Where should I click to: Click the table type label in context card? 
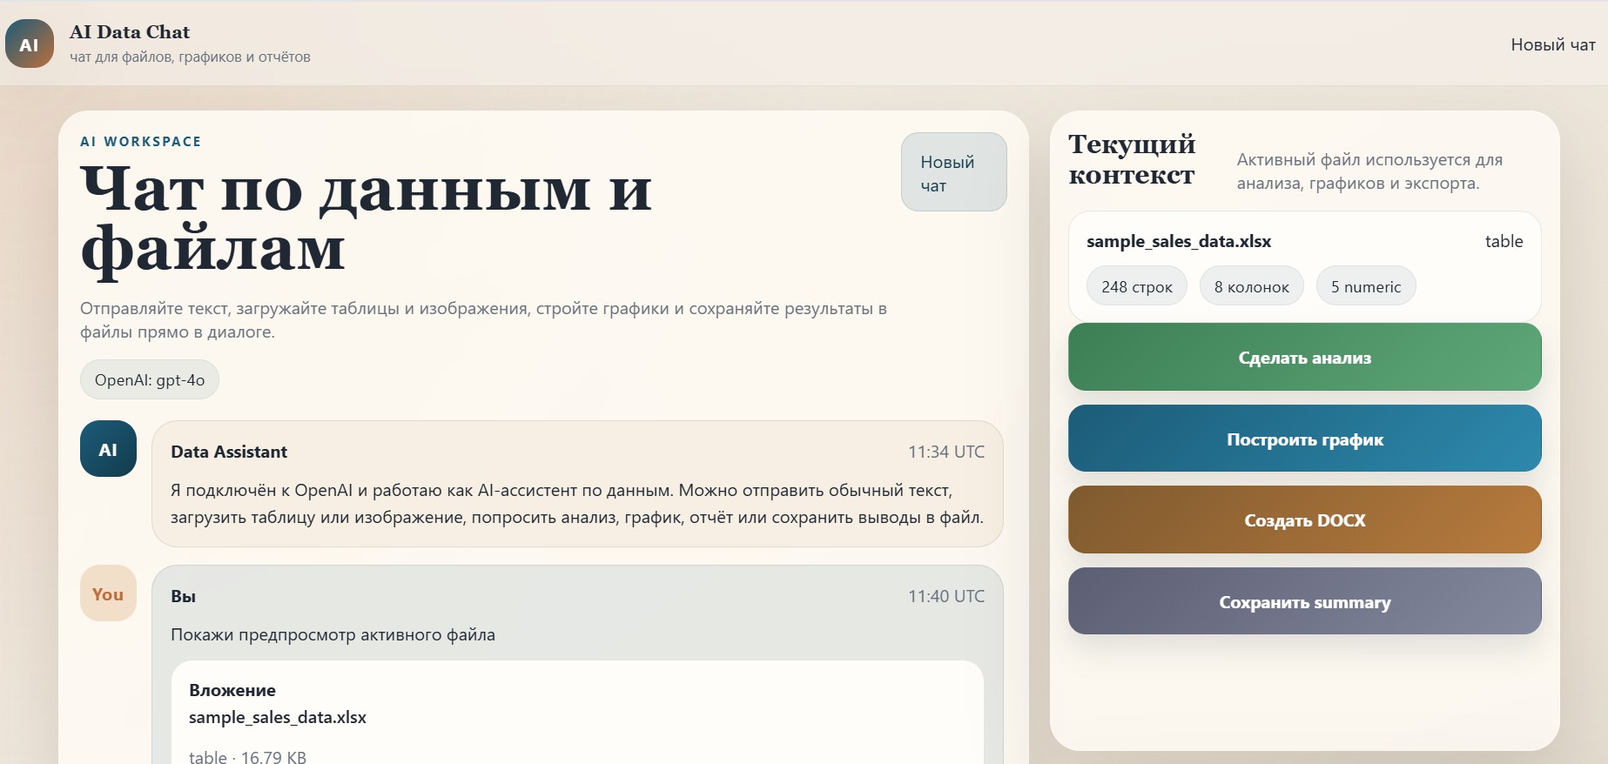[x=1504, y=241]
